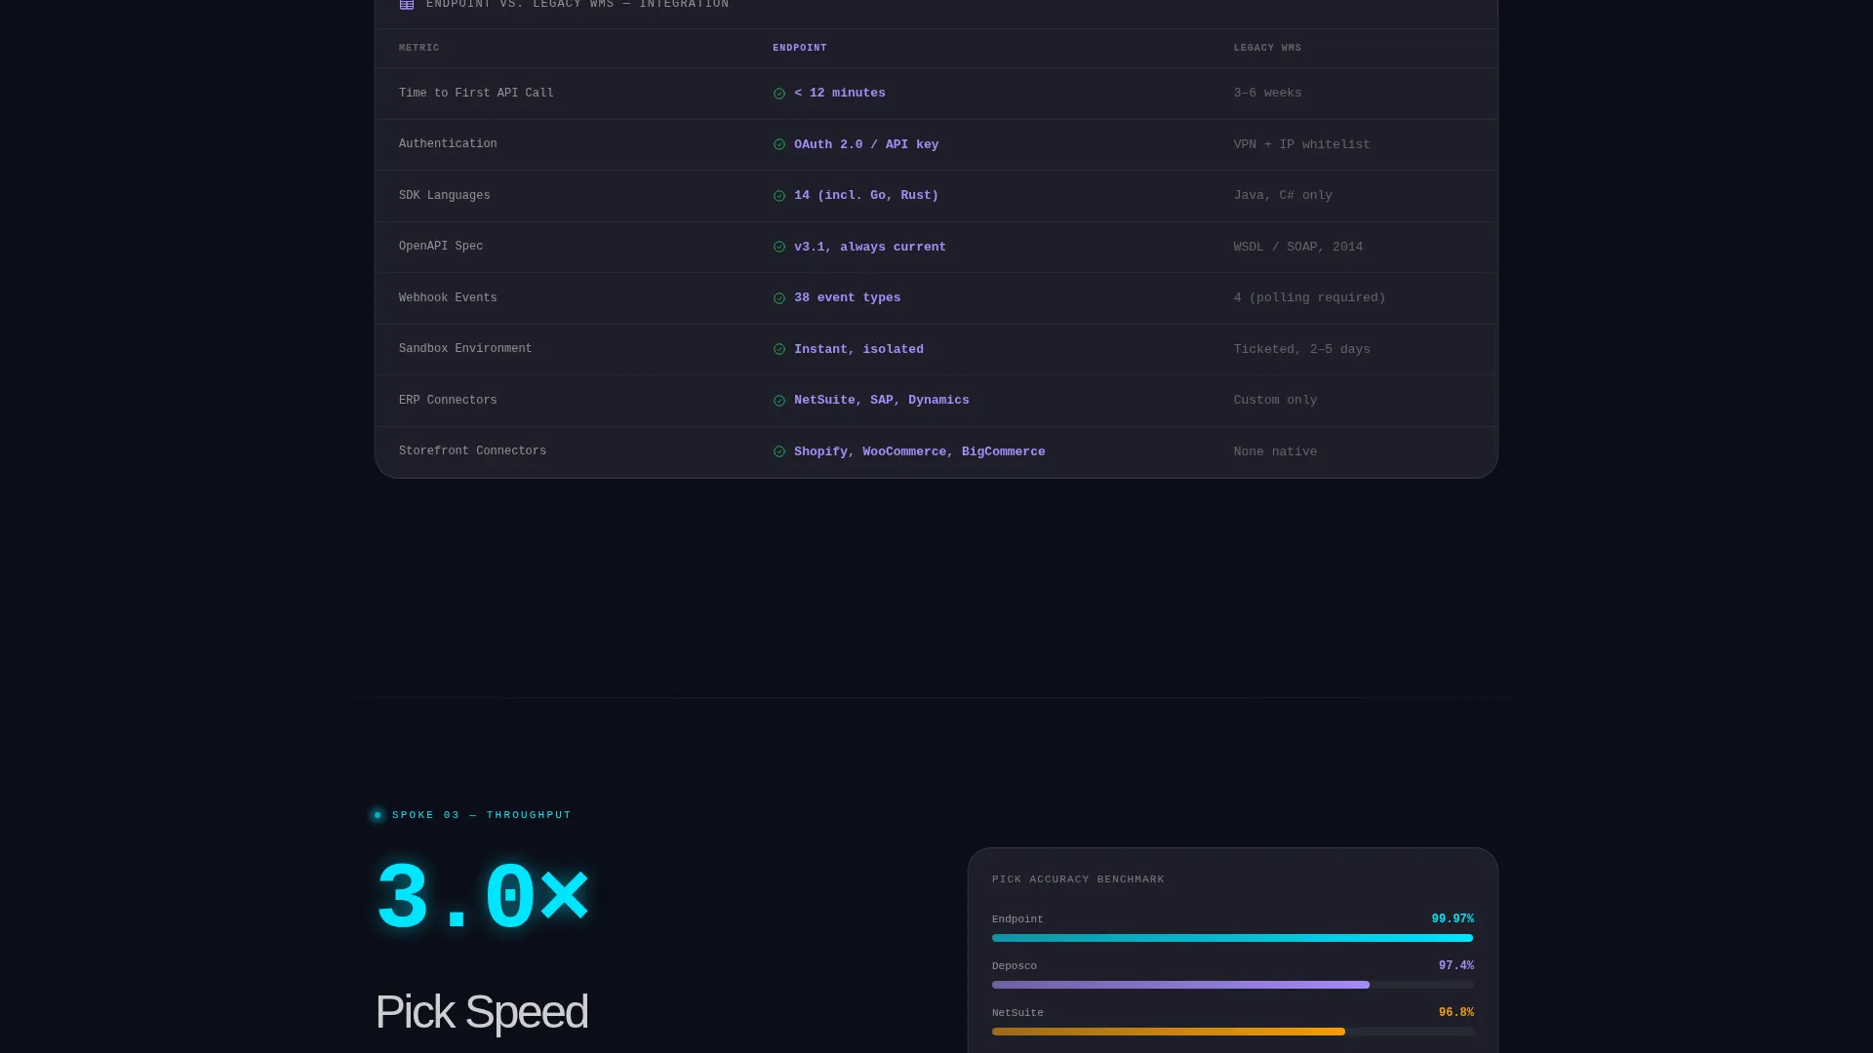Click 'Shopify, WooCommerce, BigCommerce' value
The height and width of the screenshot is (1053, 1873).
coord(920,451)
